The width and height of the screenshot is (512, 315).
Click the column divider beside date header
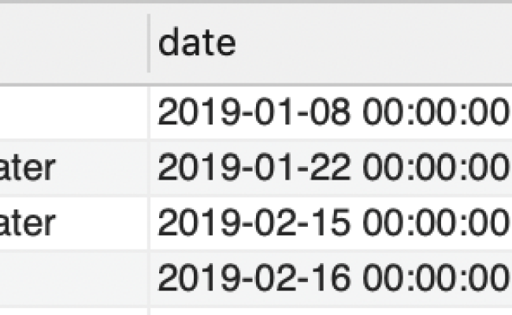149,43
